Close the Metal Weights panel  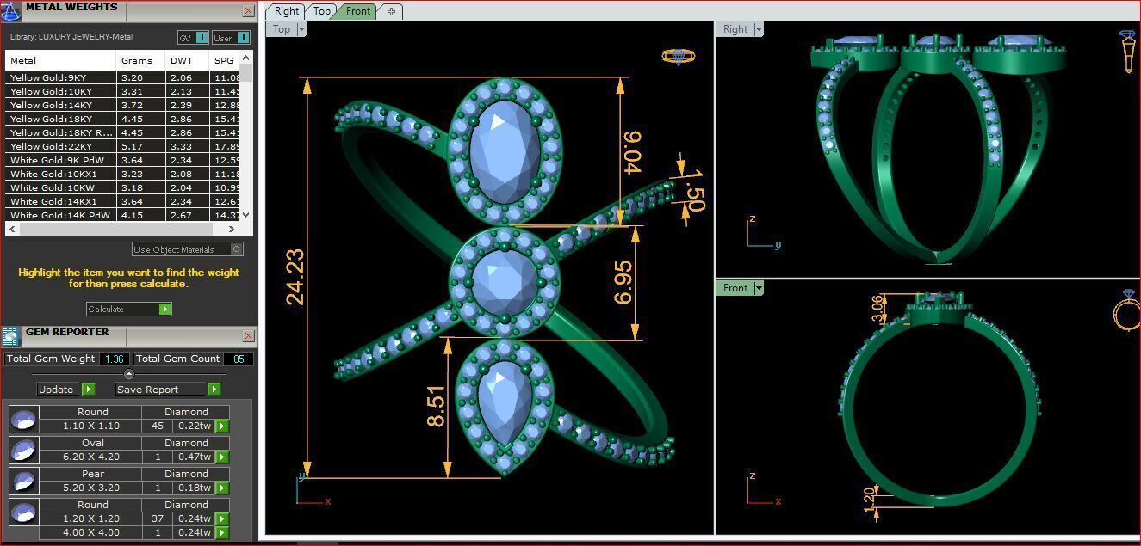[x=248, y=11]
